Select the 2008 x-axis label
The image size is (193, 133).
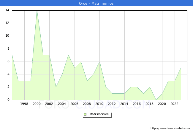(x=87, y=104)
